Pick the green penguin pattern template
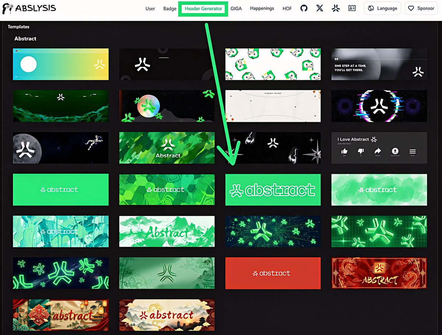 273,64
